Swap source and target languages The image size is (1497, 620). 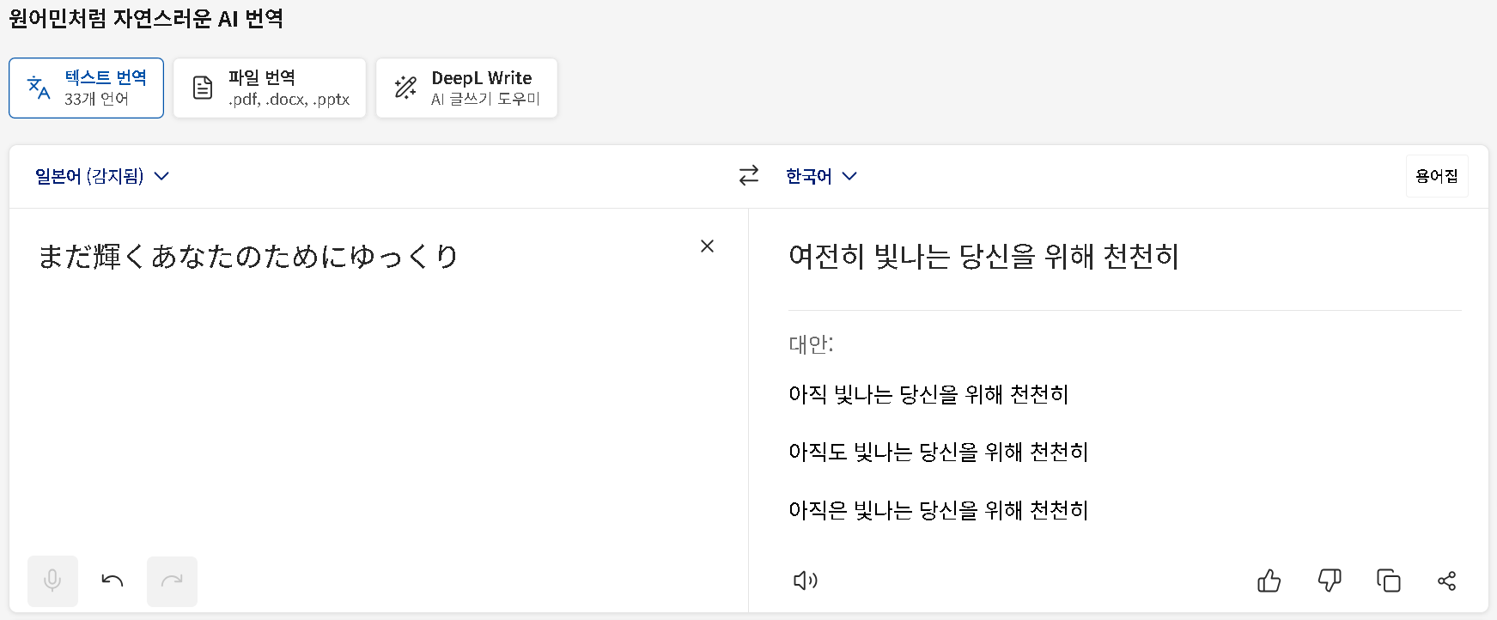749,175
